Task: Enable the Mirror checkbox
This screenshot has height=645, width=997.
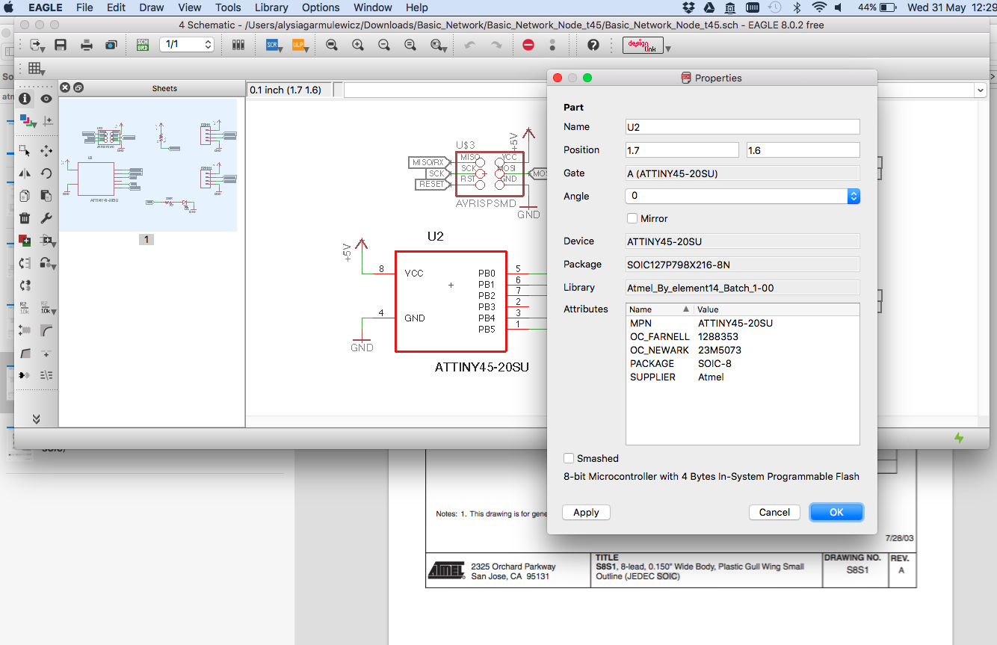Action: (632, 218)
